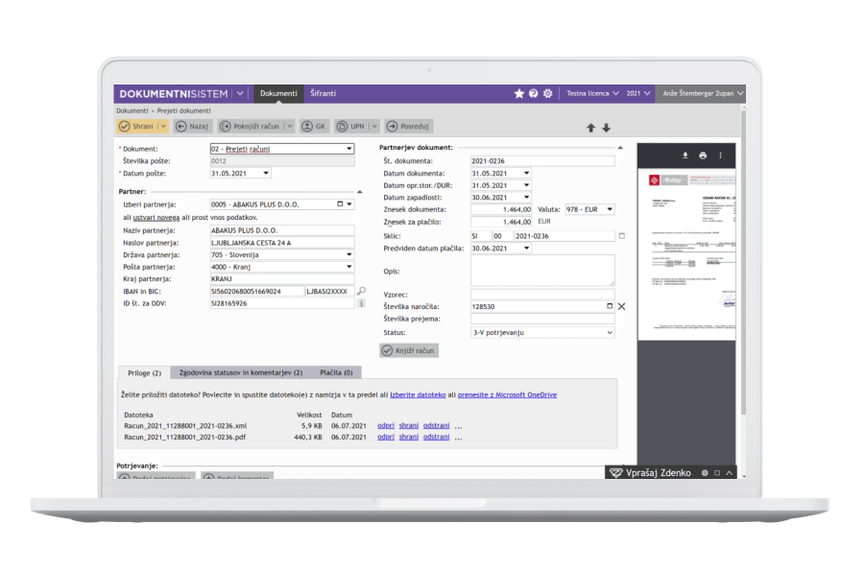This screenshot has height=572, width=864.
Task: Click the Knjiži račun button
Action: [x=409, y=350]
